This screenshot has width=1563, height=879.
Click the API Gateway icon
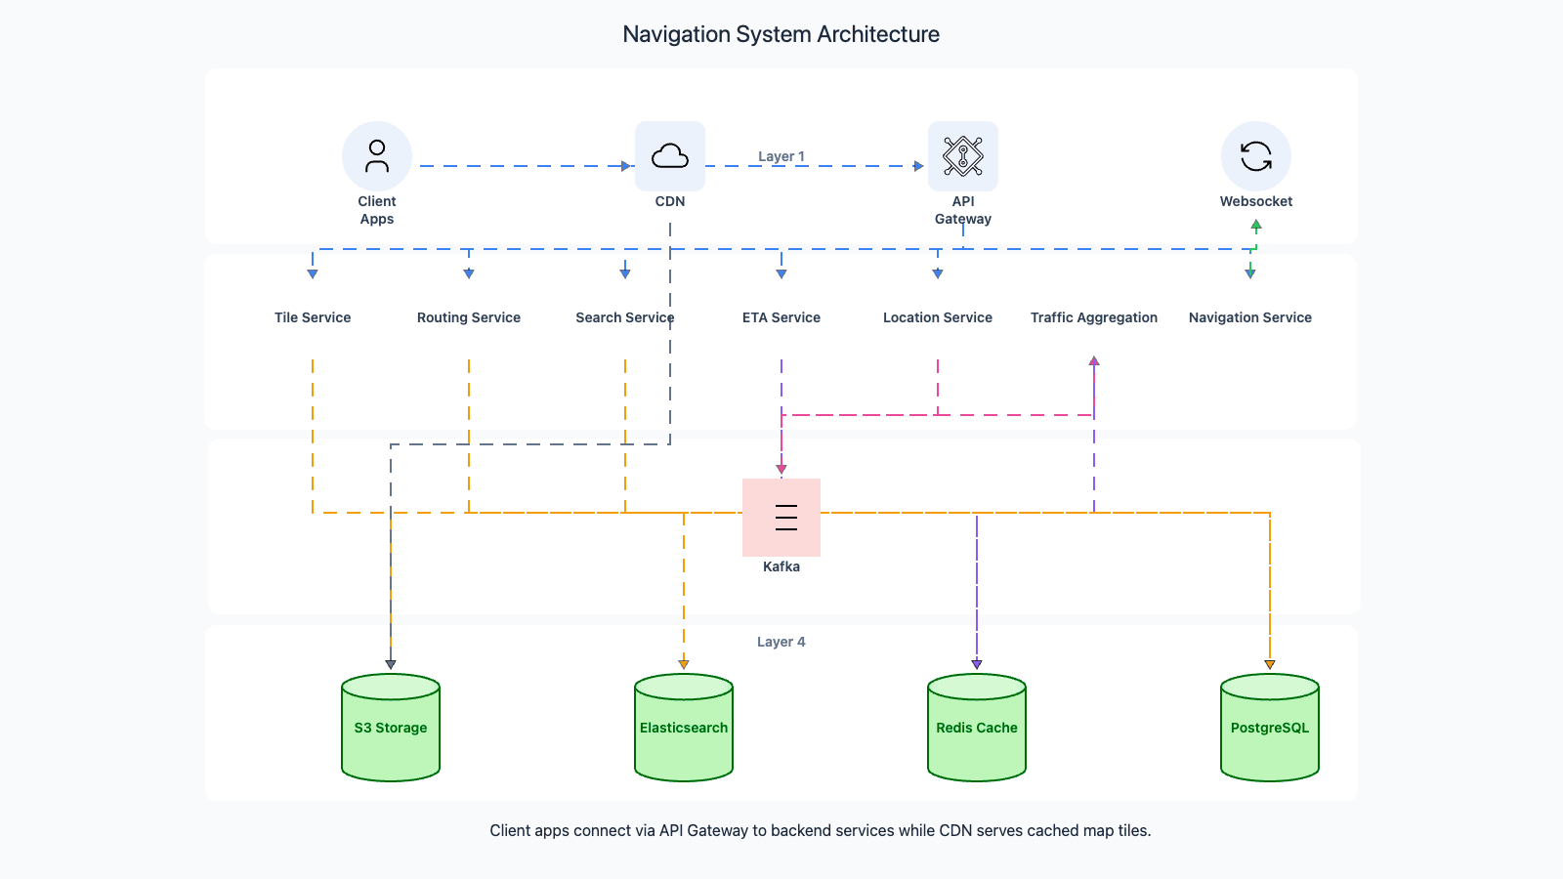pyautogui.click(x=963, y=156)
